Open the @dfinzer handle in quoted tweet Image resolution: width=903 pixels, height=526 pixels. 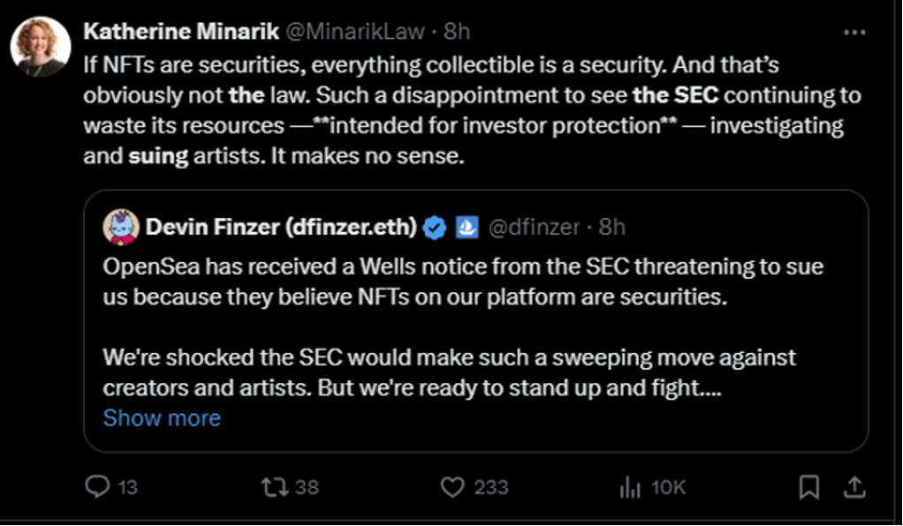pos(534,228)
